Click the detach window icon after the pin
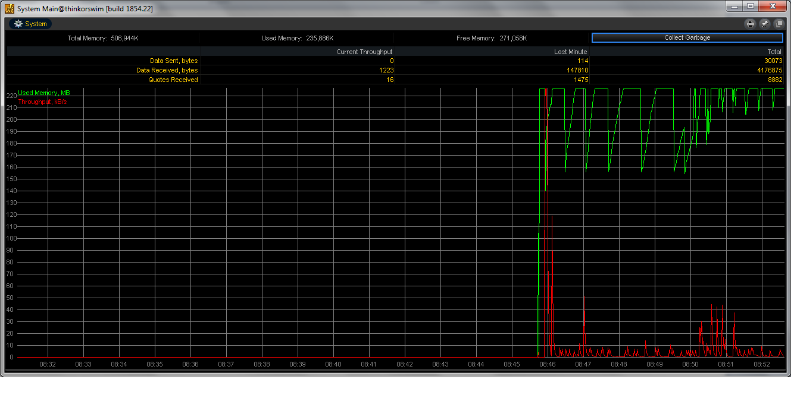 pos(779,24)
